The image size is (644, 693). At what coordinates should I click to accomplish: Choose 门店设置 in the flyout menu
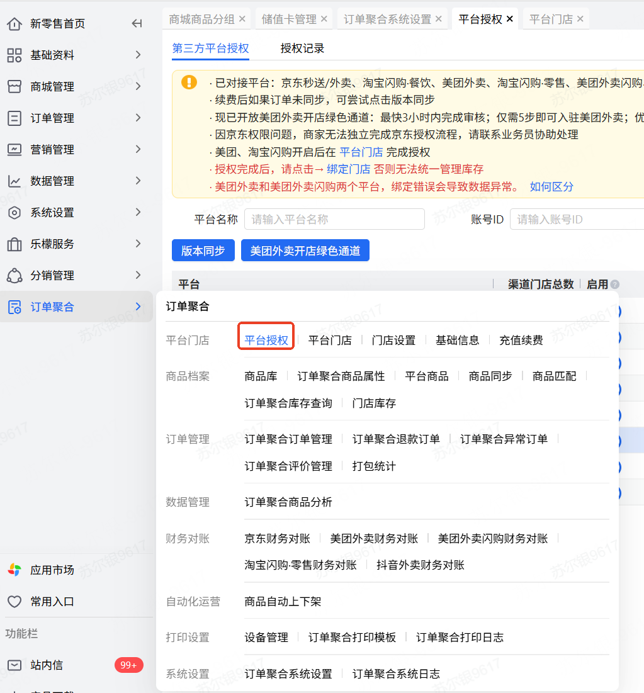(x=393, y=341)
